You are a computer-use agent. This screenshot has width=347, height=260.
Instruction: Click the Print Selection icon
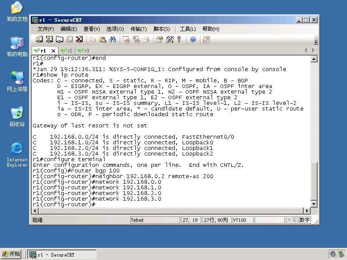point(136,39)
